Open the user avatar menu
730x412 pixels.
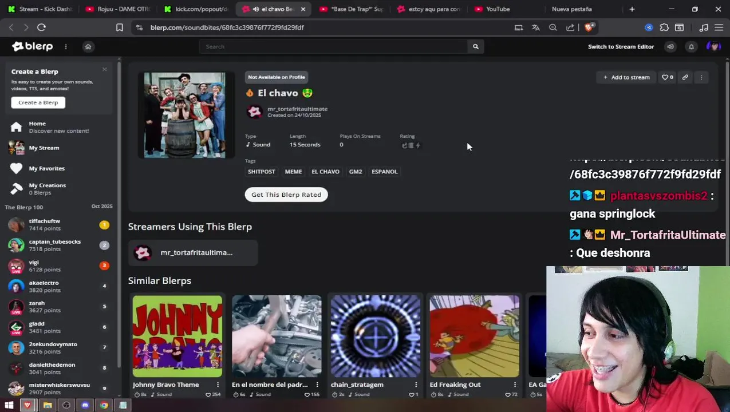[713, 46]
